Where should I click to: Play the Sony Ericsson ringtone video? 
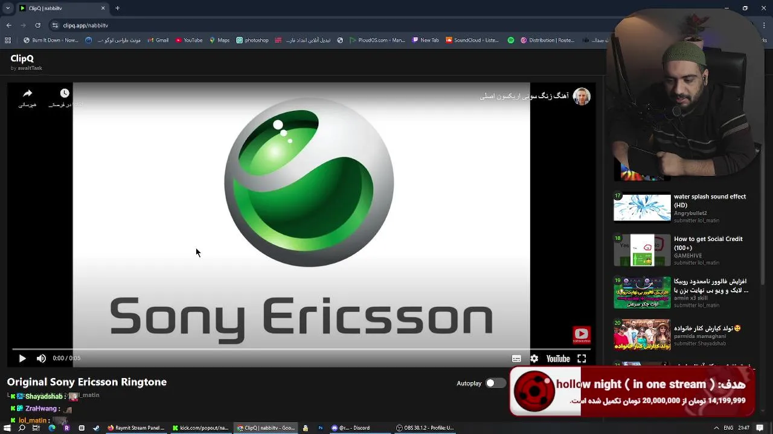point(22,359)
